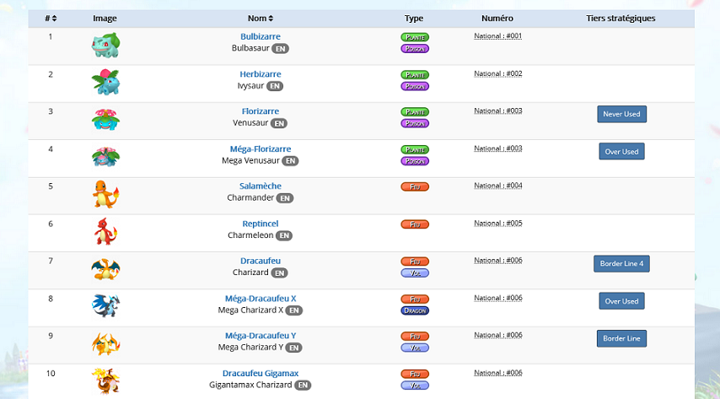
Task: Click the Vol badge in Dracaufeu row 7
Action: (x=415, y=273)
